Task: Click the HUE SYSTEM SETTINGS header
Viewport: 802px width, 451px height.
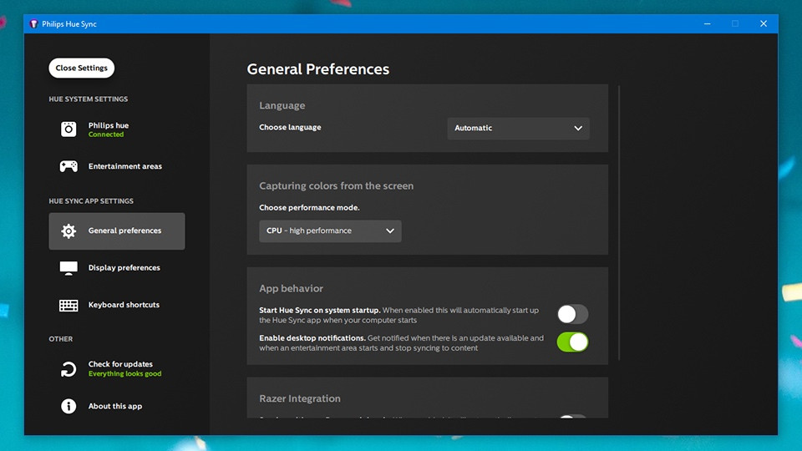Action: [x=88, y=99]
